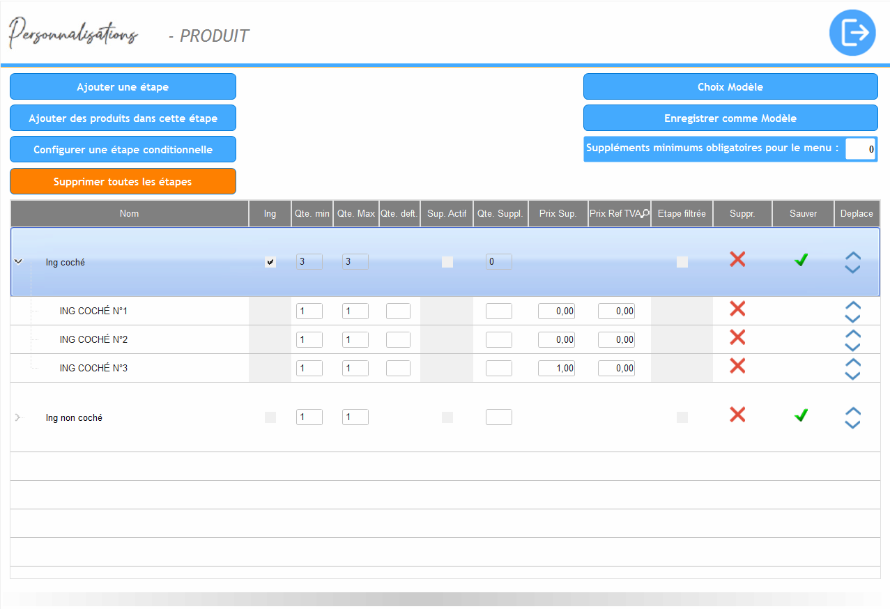Collapse the Ing coché step tree
Viewport: 890px width, 609px height.
19,261
